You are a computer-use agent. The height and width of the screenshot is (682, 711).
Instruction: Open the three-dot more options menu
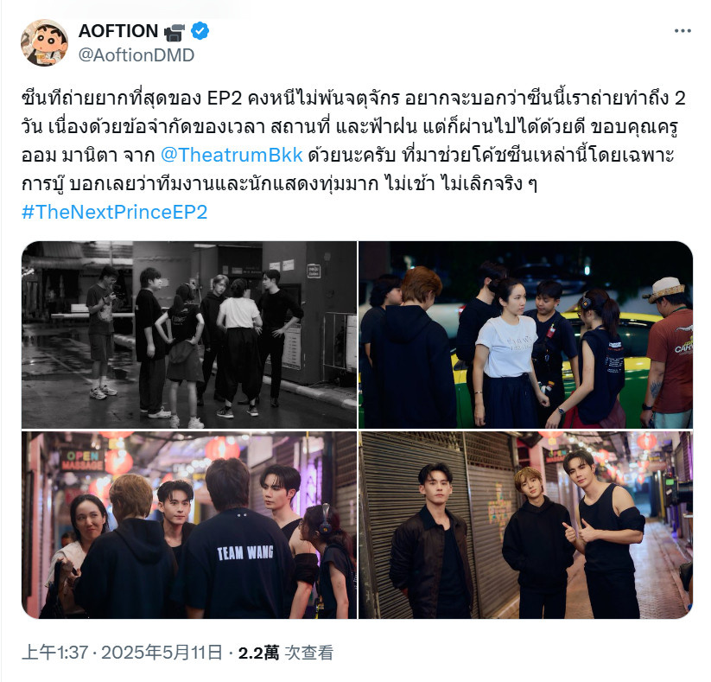point(682,31)
